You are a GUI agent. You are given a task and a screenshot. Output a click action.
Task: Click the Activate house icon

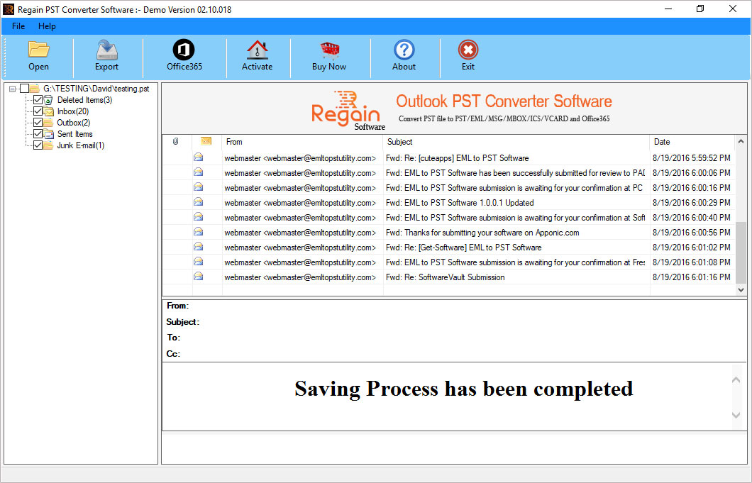[x=257, y=50]
